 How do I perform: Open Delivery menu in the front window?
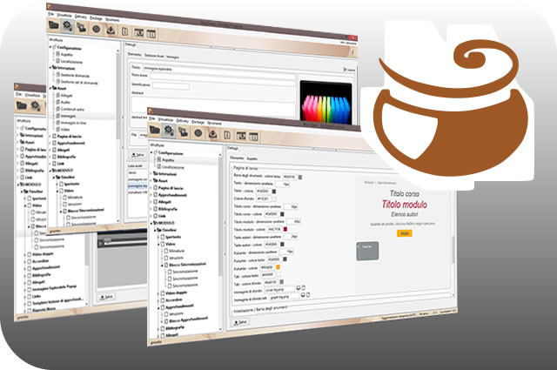183,121
